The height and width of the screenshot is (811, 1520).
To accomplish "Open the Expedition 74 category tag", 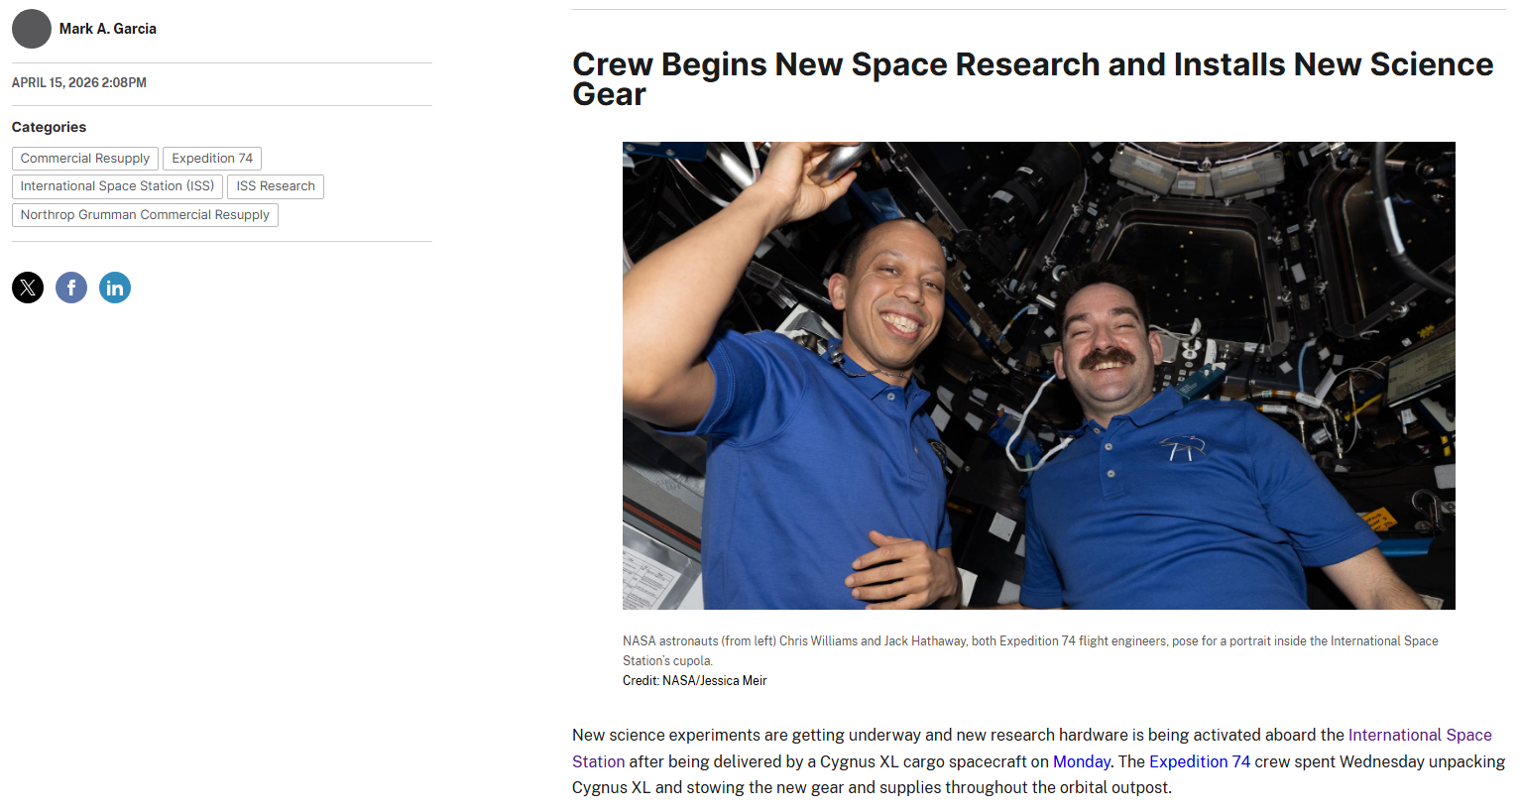I will [x=212, y=159].
